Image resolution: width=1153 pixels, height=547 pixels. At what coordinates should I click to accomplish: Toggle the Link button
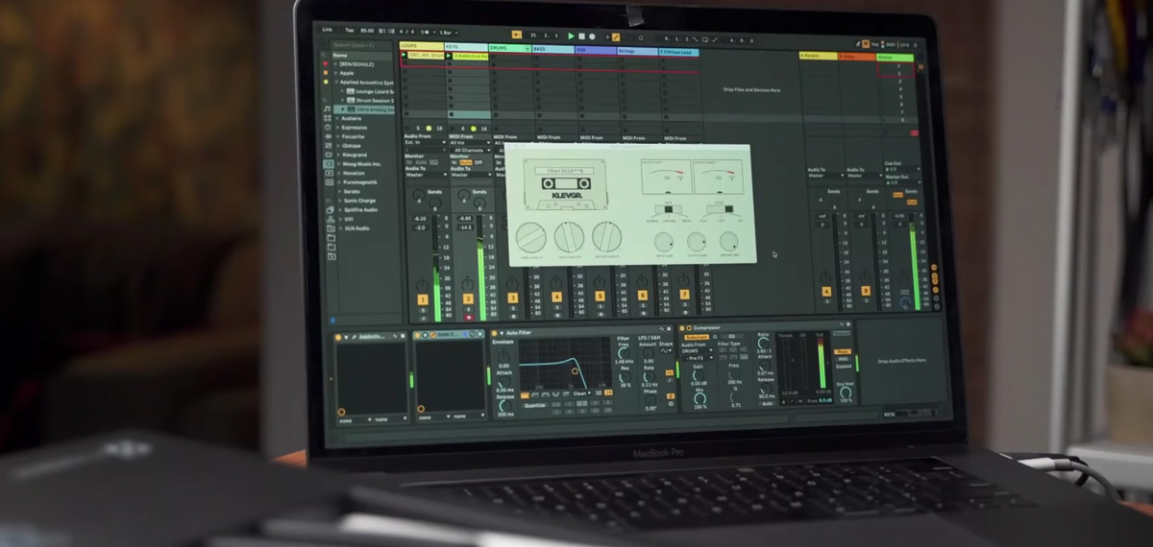[328, 31]
